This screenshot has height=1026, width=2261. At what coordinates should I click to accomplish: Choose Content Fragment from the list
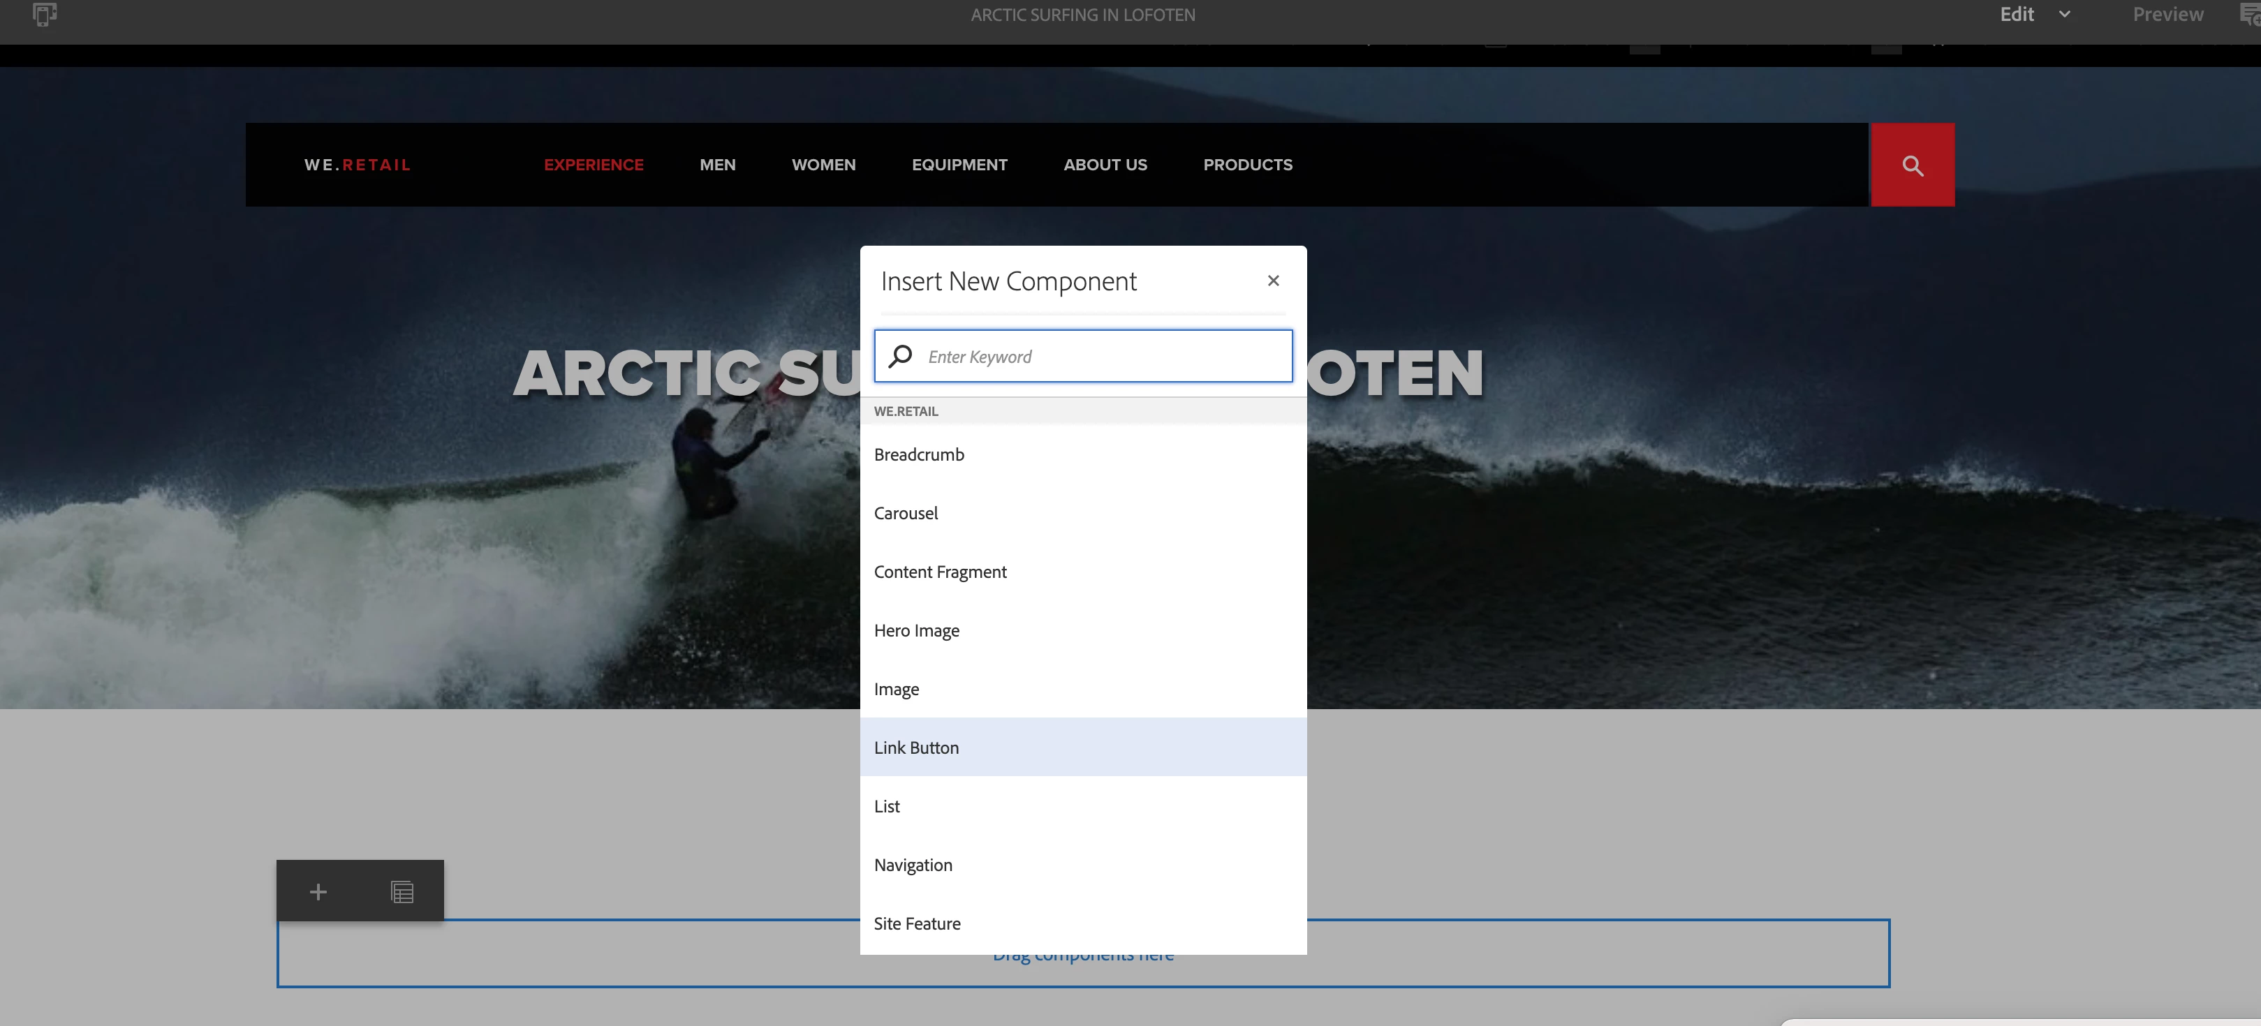point(940,572)
